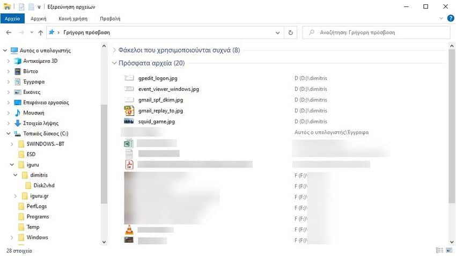Open squid_game.jpg from recent files

(x=156, y=121)
